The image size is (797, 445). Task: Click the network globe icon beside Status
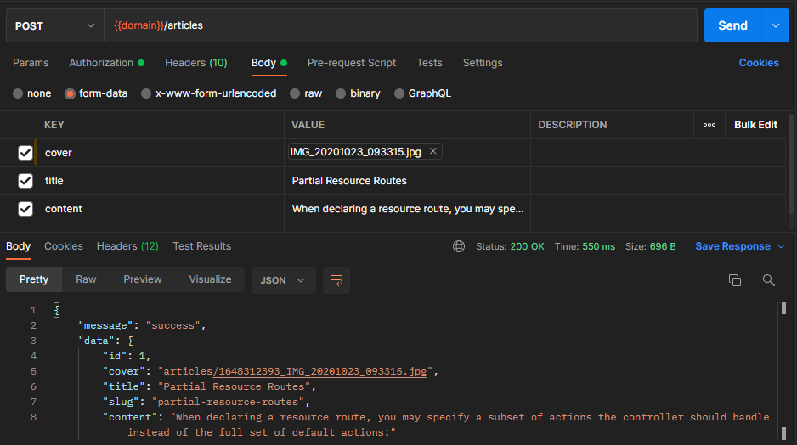(459, 246)
